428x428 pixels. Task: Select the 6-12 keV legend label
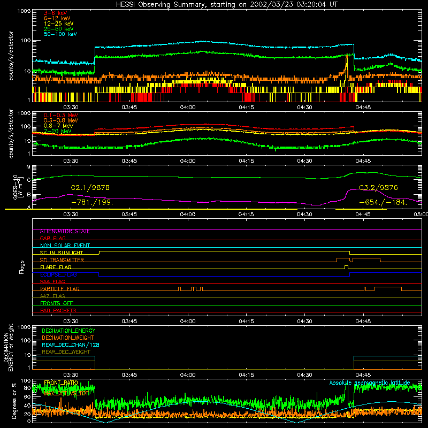(x=57, y=18)
